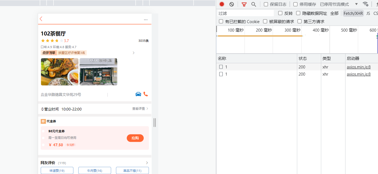This screenshot has height=174, width=378.
Task: Expand the 点评榜单 ranking chevron
Action: coord(133,53)
